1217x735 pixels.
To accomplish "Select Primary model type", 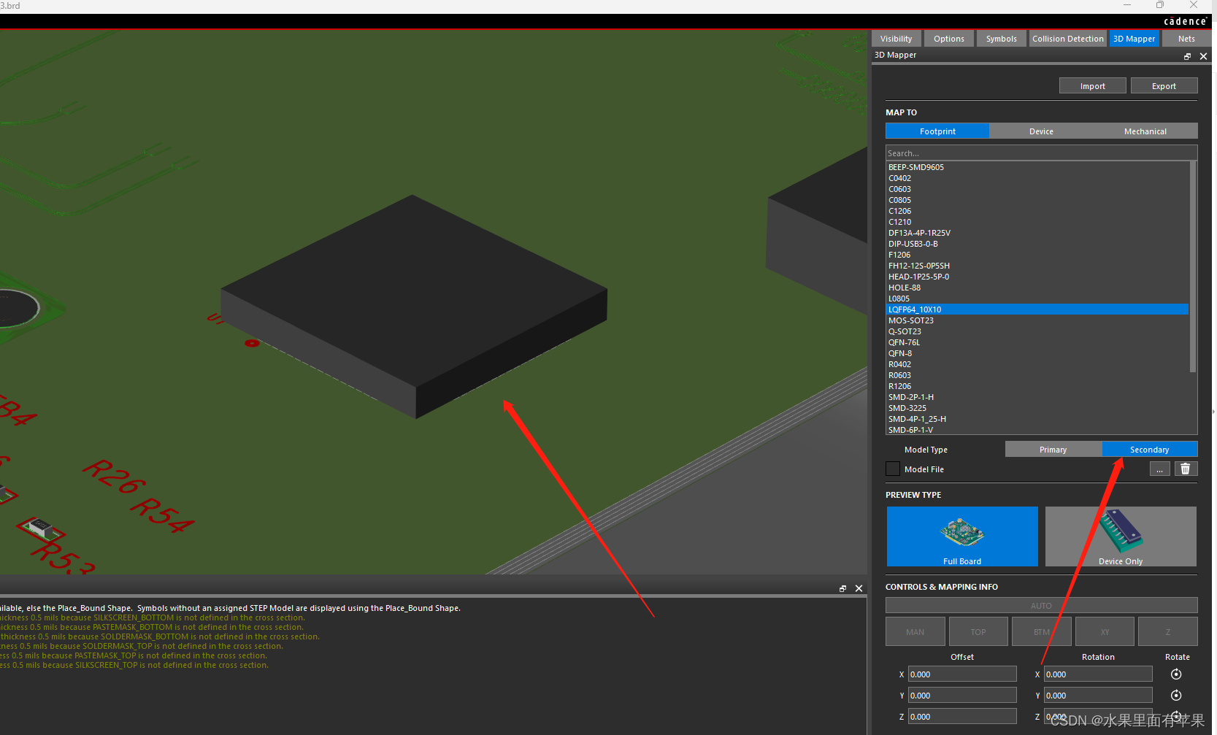I will (x=1053, y=450).
